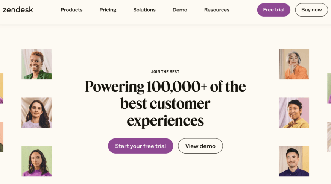Viewport: 331px width, 184px height.
Task: Select portrait of woman in green blazer
Action: (x=36, y=64)
